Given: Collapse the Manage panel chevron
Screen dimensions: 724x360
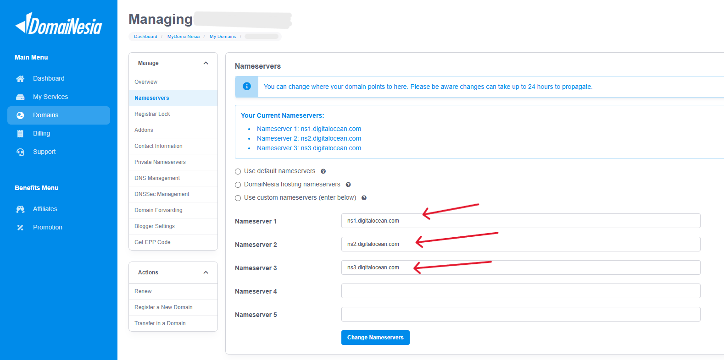Looking at the screenshot, I should pyautogui.click(x=206, y=63).
